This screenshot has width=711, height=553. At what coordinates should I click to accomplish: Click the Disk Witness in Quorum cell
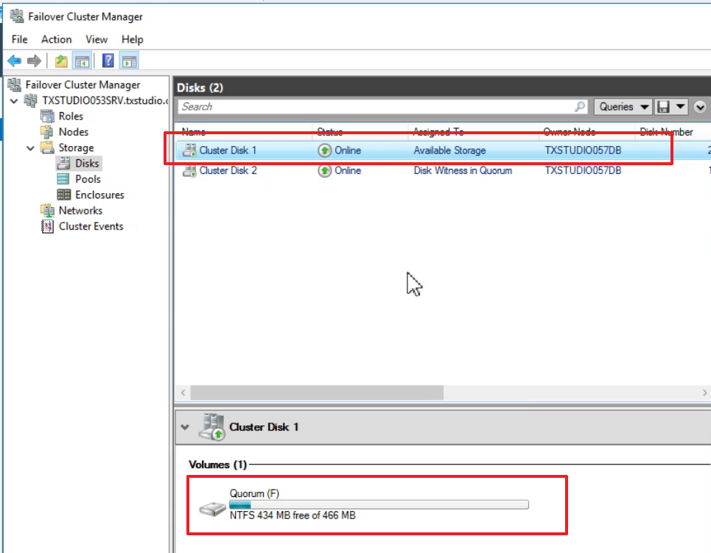click(463, 170)
